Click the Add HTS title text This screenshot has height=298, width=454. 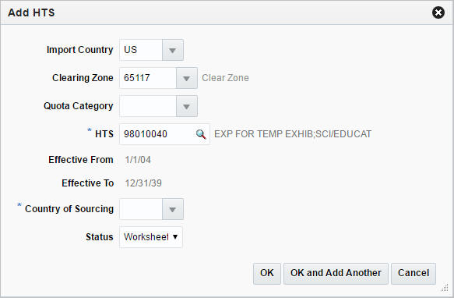pyautogui.click(x=31, y=12)
